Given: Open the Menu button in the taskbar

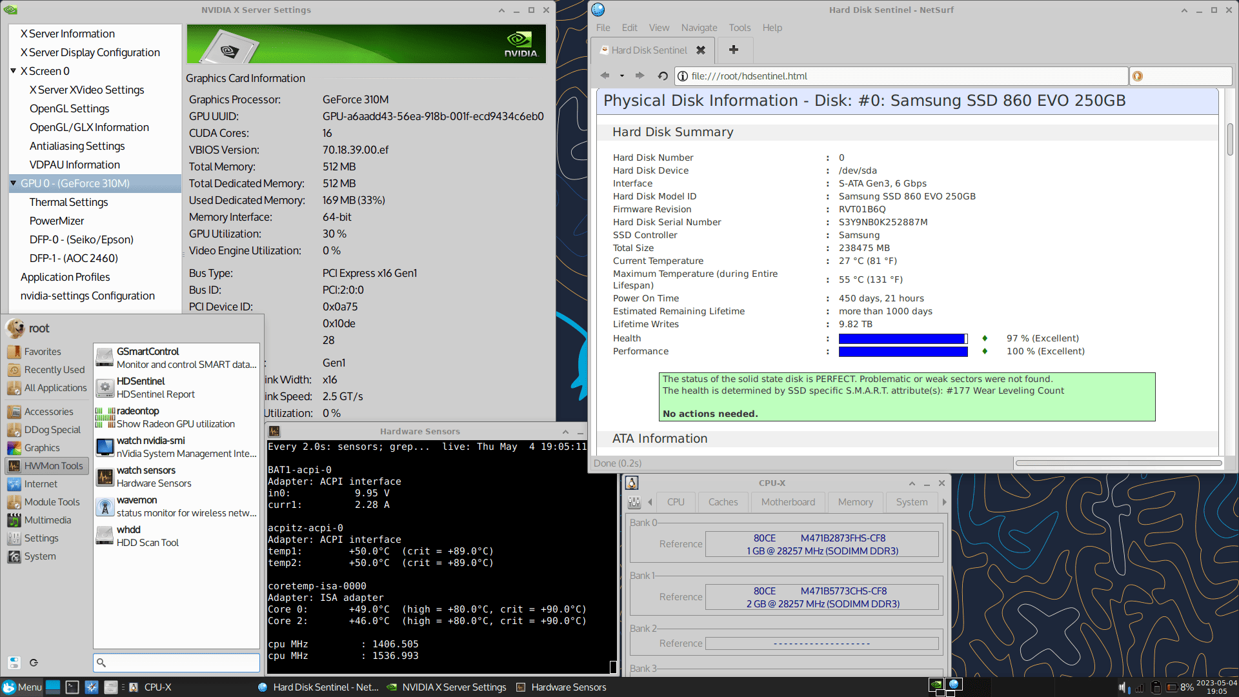Looking at the screenshot, I should coord(22,687).
